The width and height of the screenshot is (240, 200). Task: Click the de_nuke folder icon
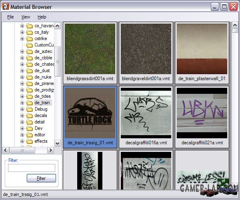click(30, 77)
